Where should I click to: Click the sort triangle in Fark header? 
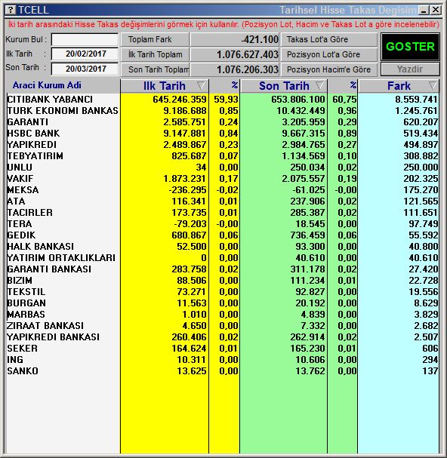[433, 85]
